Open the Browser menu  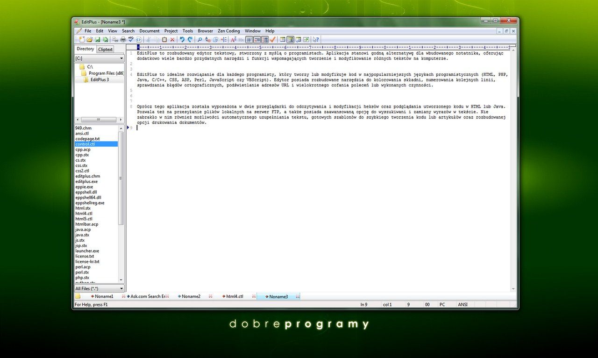click(206, 31)
